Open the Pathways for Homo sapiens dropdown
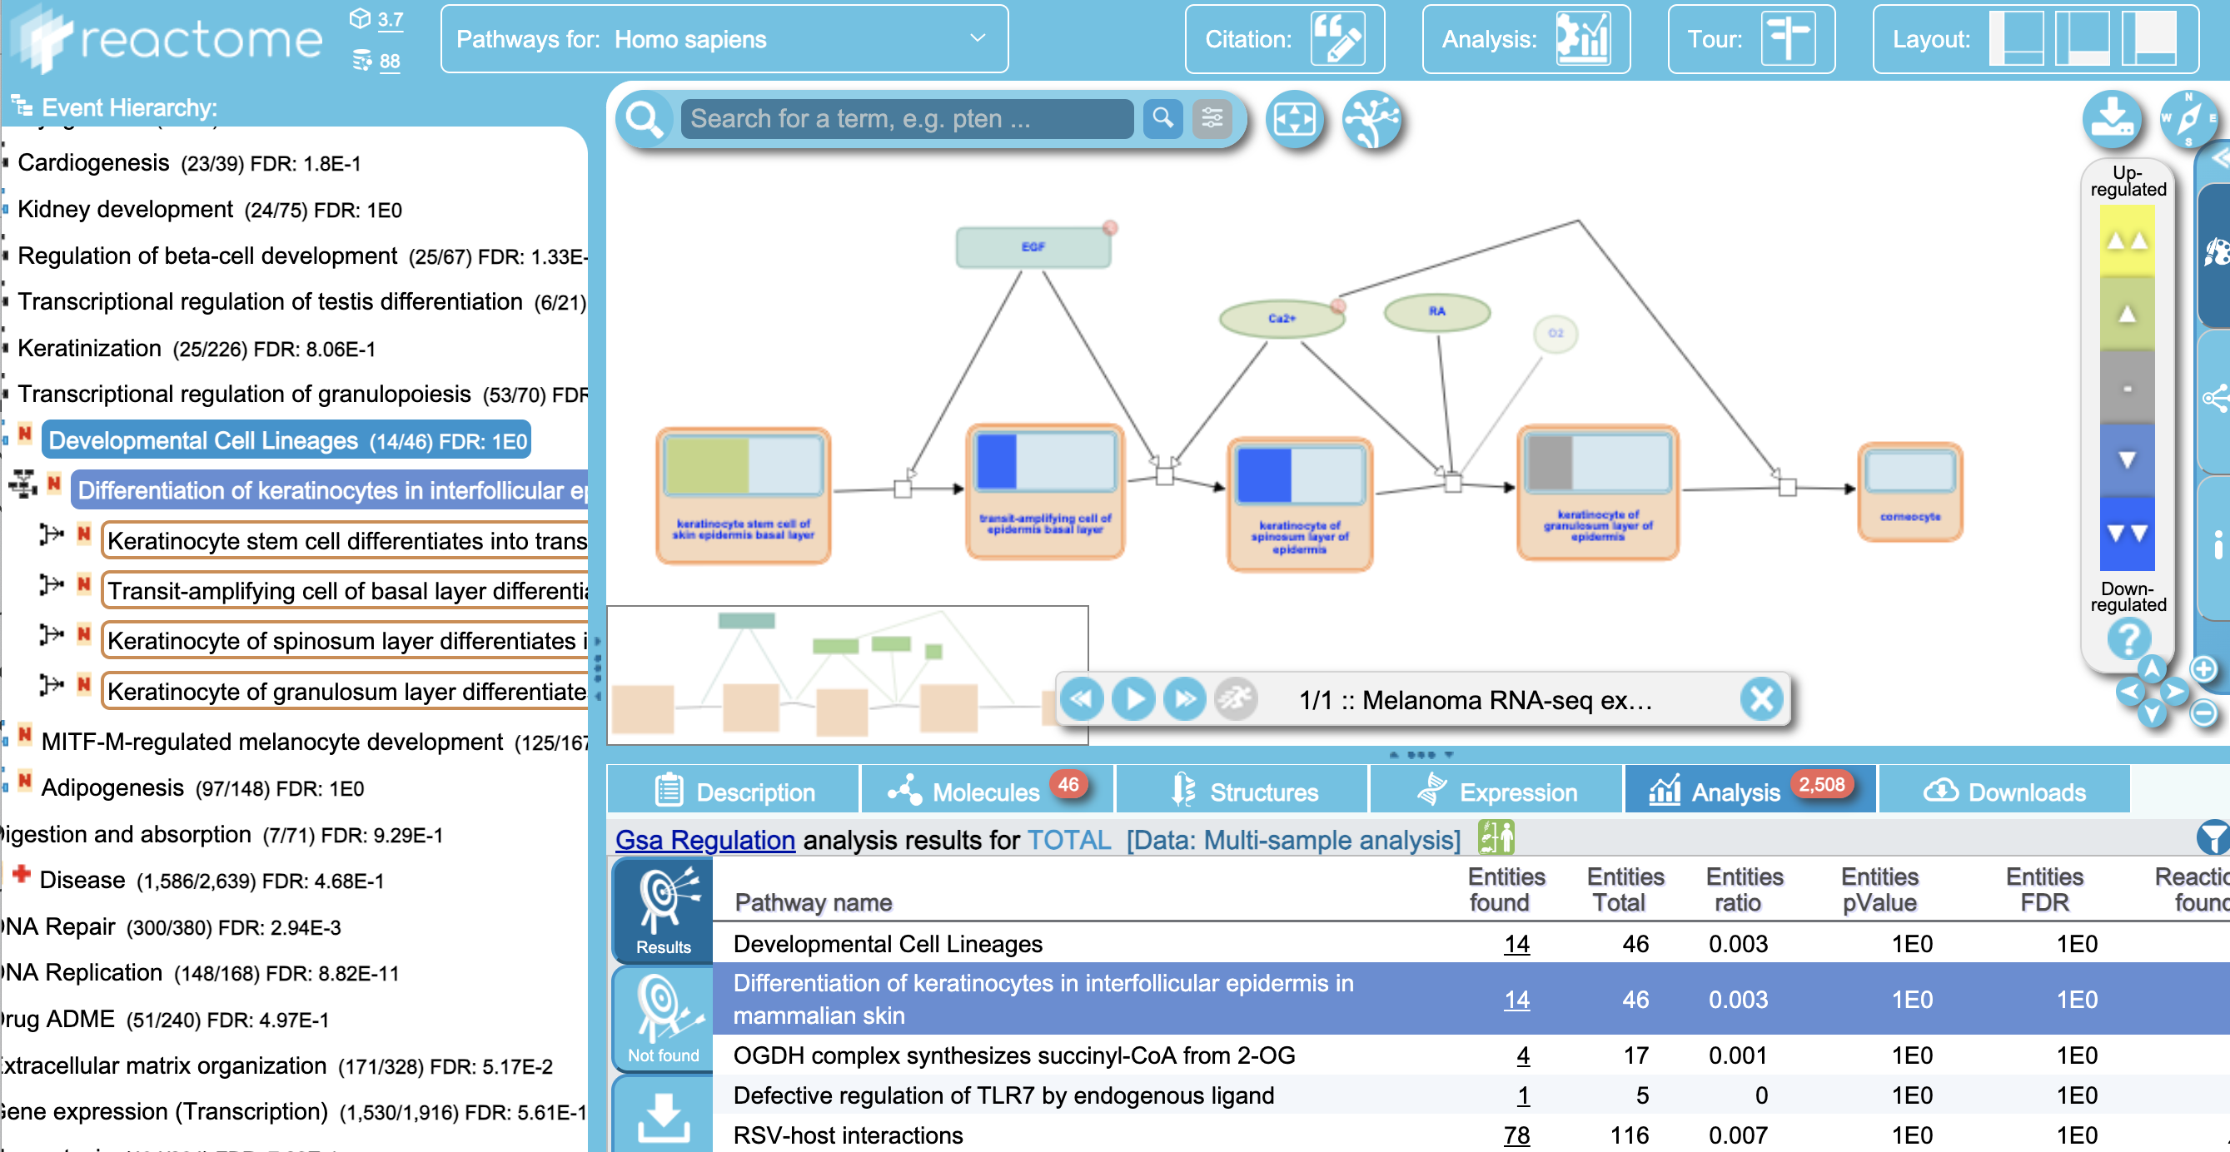2230x1152 pixels. [724, 39]
